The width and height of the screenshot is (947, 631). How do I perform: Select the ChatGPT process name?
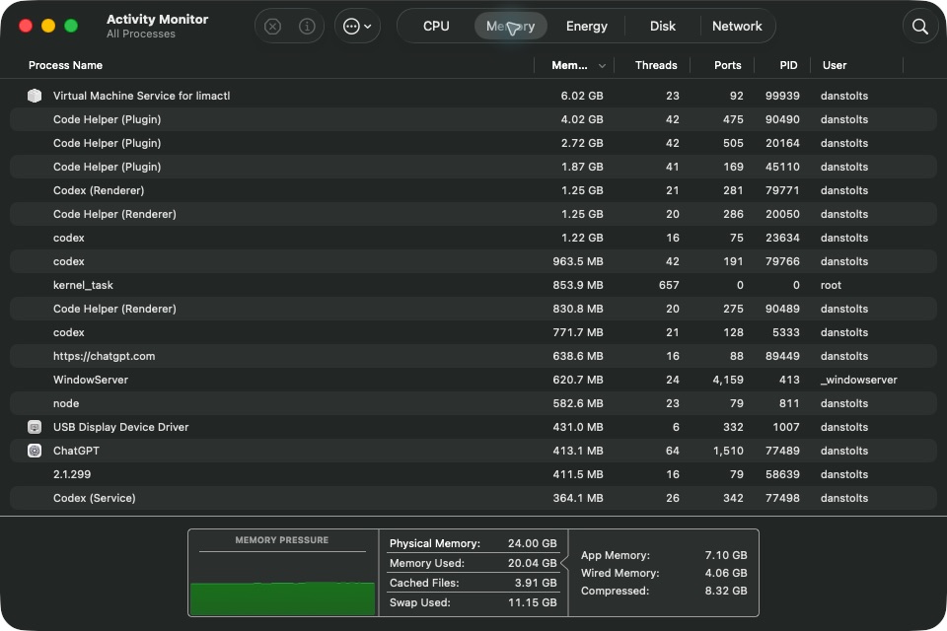(x=76, y=451)
